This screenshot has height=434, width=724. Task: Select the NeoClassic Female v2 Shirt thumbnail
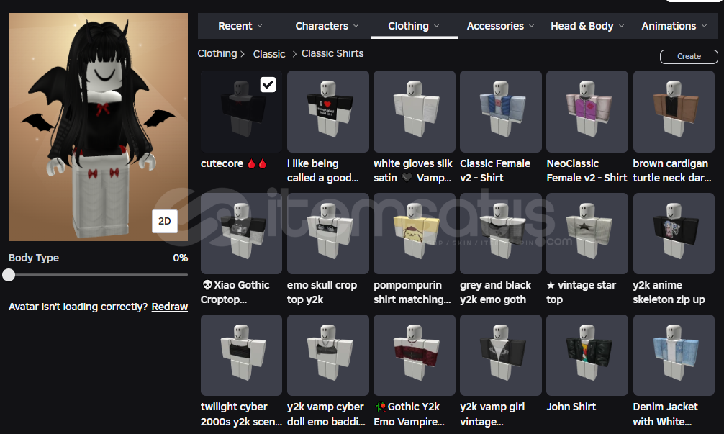click(x=587, y=112)
